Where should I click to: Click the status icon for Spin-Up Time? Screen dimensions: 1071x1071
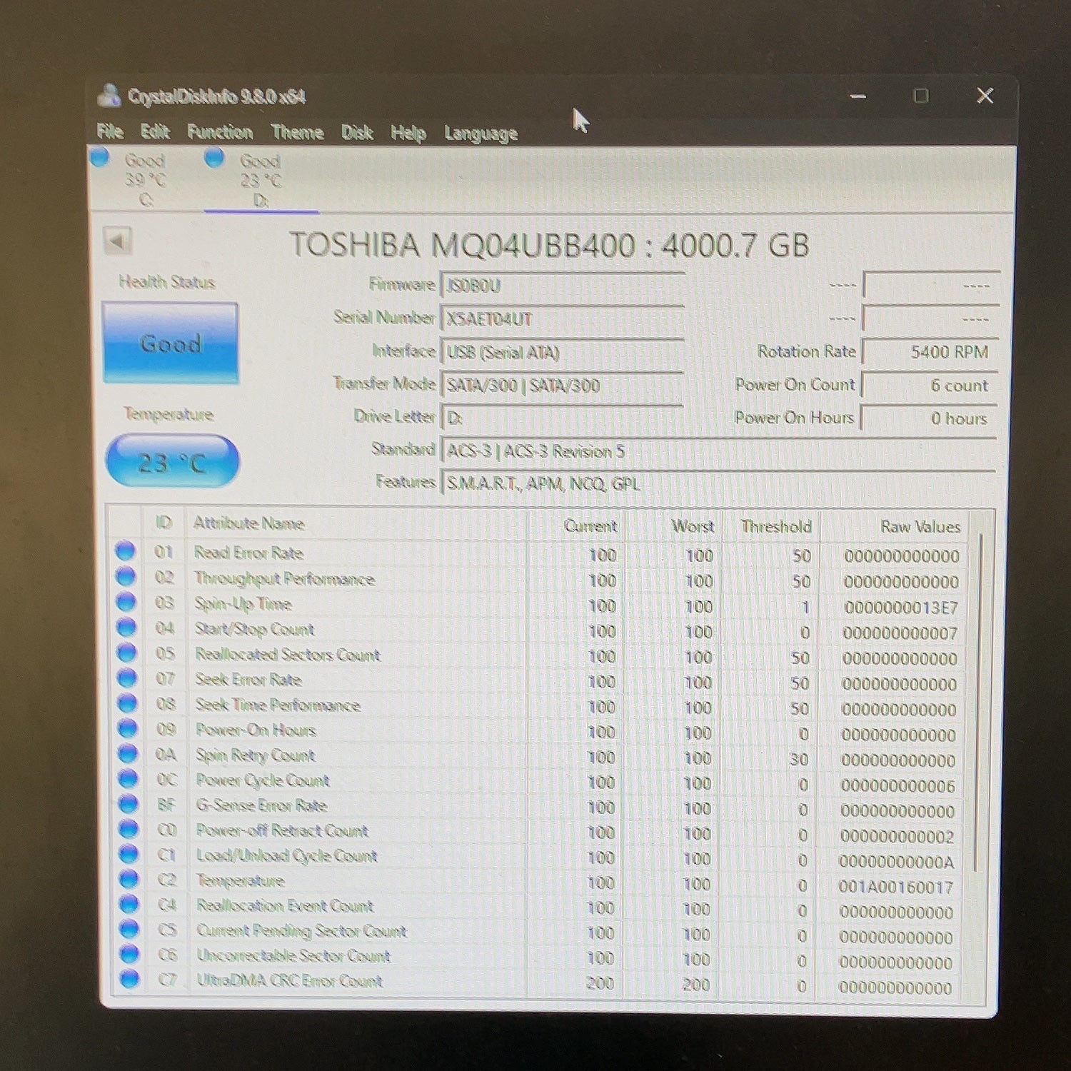[126, 602]
